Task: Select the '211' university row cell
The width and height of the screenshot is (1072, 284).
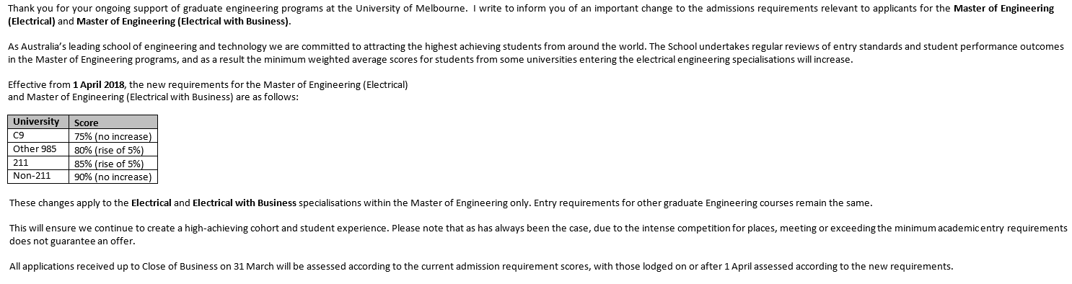Action: click(x=38, y=163)
